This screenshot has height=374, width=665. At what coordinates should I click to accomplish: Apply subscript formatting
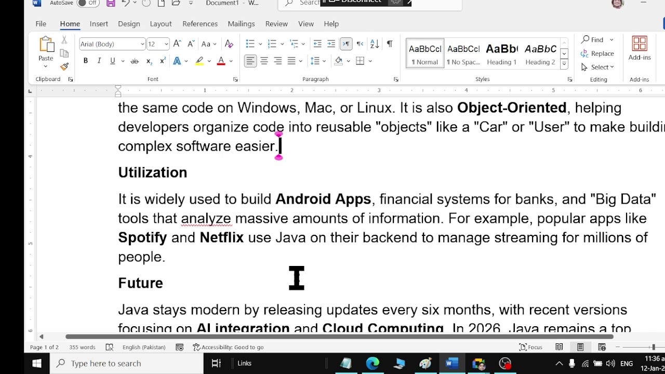click(x=149, y=61)
